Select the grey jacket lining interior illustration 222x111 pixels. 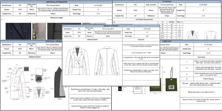coord(60,82)
